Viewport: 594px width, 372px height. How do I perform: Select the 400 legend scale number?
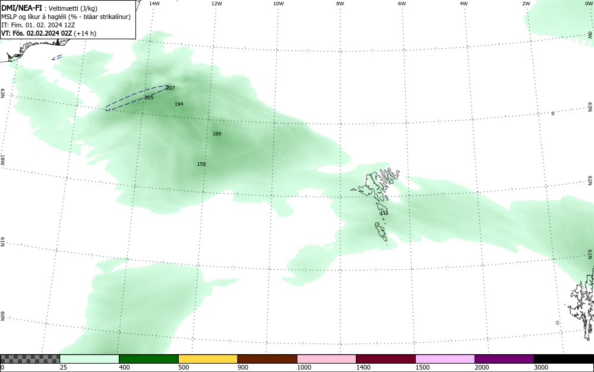[x=124, y=367]
